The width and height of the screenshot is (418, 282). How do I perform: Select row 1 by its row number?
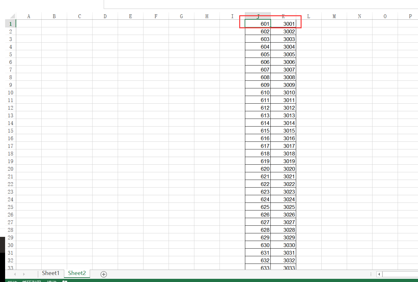tap(10, 24)
